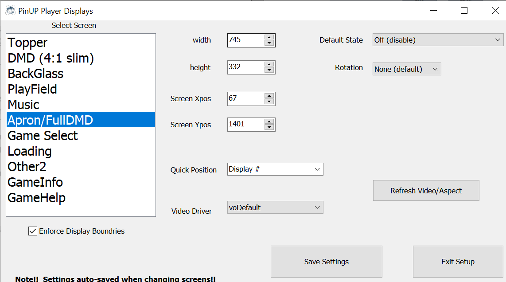Click the PinUP Player app icon in title bar

[10, 11]
